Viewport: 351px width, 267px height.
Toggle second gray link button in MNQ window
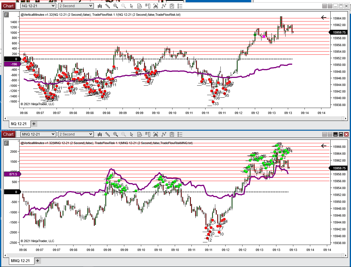[x=330, y=134]
